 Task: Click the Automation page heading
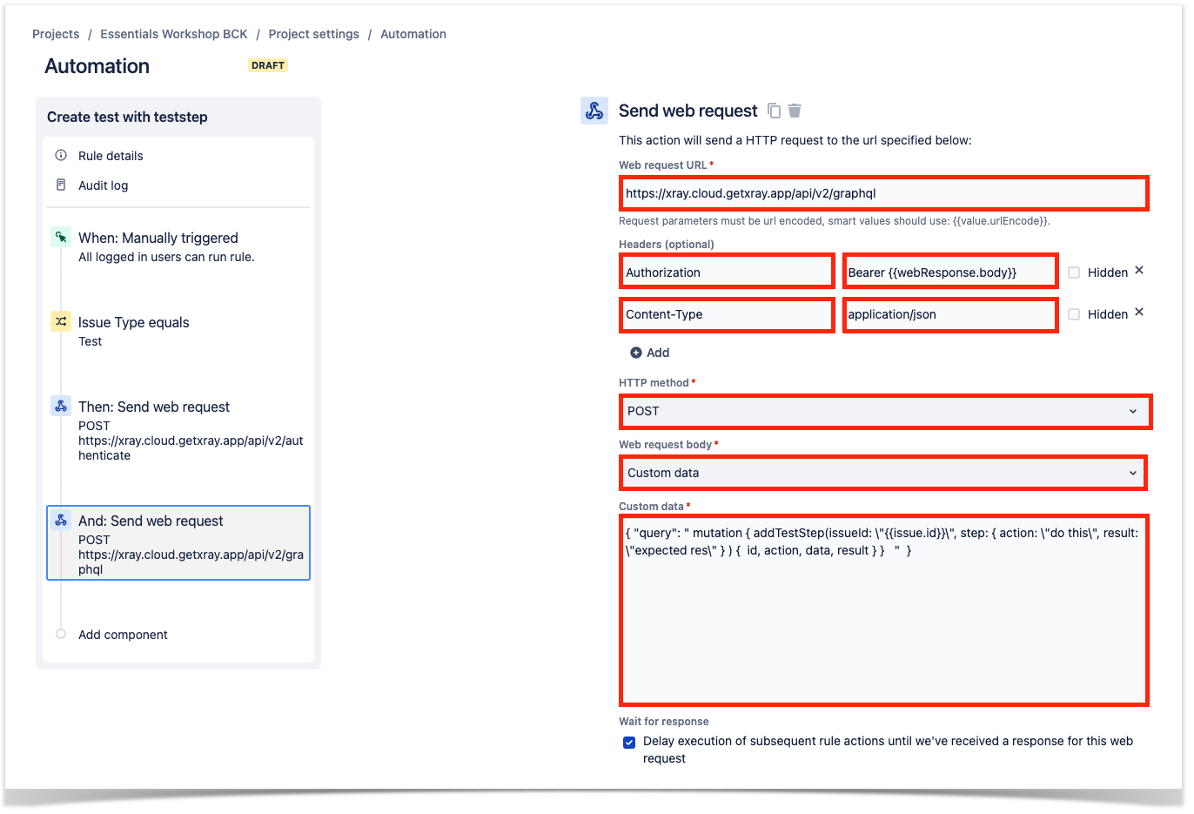[x=97, y=66]
